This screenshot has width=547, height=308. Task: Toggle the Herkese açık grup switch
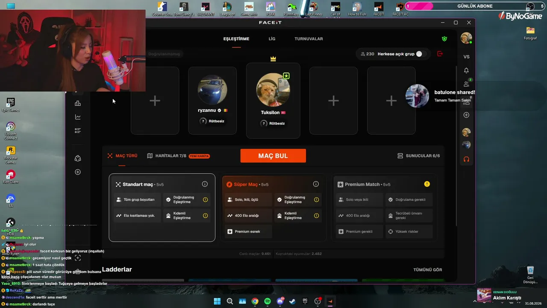(421, 54)
